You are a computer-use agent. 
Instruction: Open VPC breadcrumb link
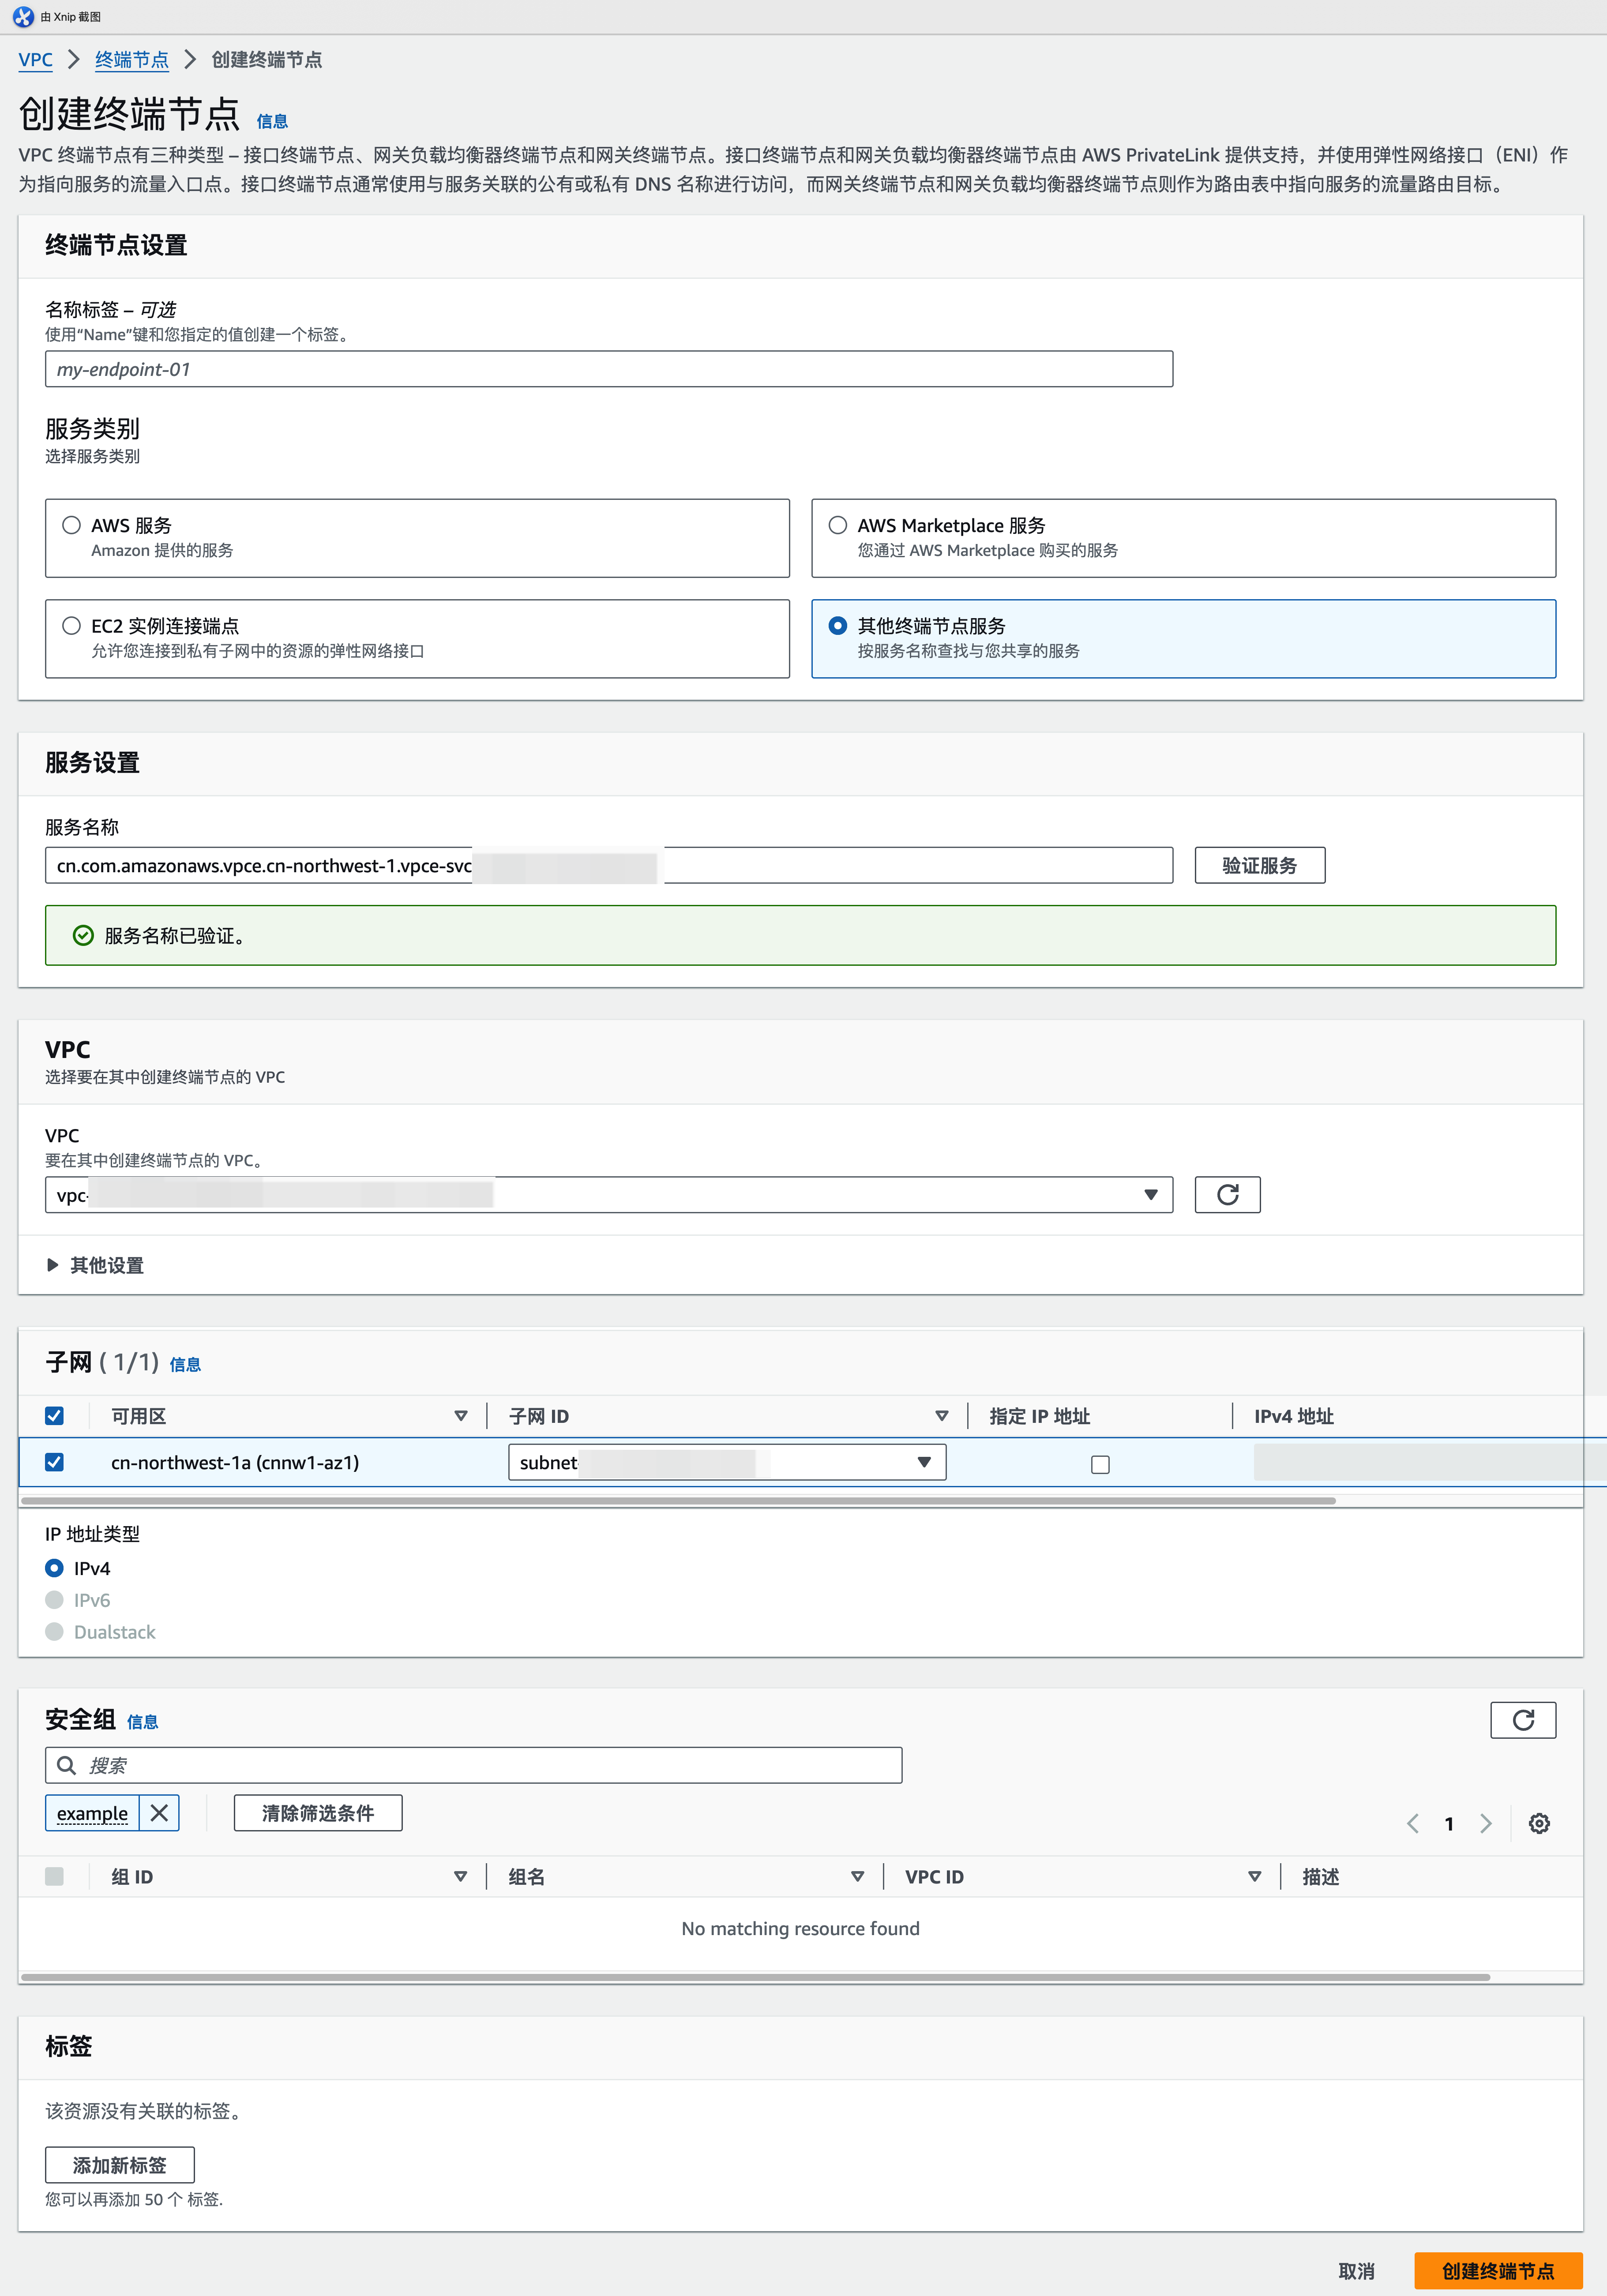(x=36, y=60)
